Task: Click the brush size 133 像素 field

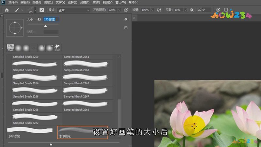Action: (x=51, y=19)
